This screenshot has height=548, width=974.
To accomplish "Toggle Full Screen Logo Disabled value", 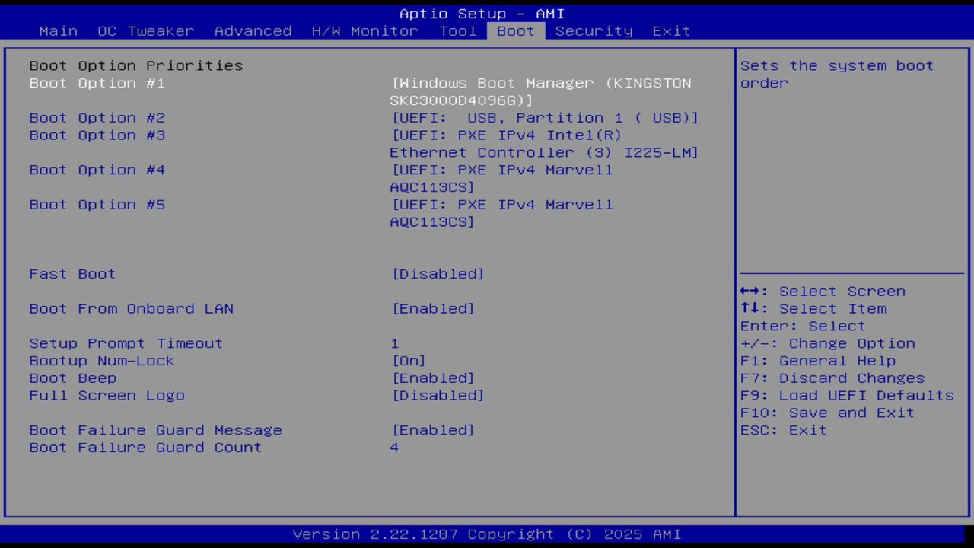I will (438, 396).
